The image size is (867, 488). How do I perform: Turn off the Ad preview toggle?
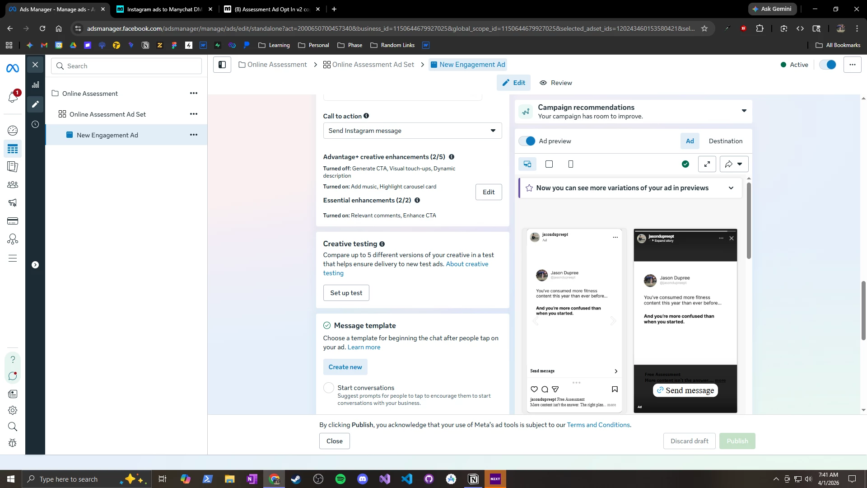[x=527, y=141]
